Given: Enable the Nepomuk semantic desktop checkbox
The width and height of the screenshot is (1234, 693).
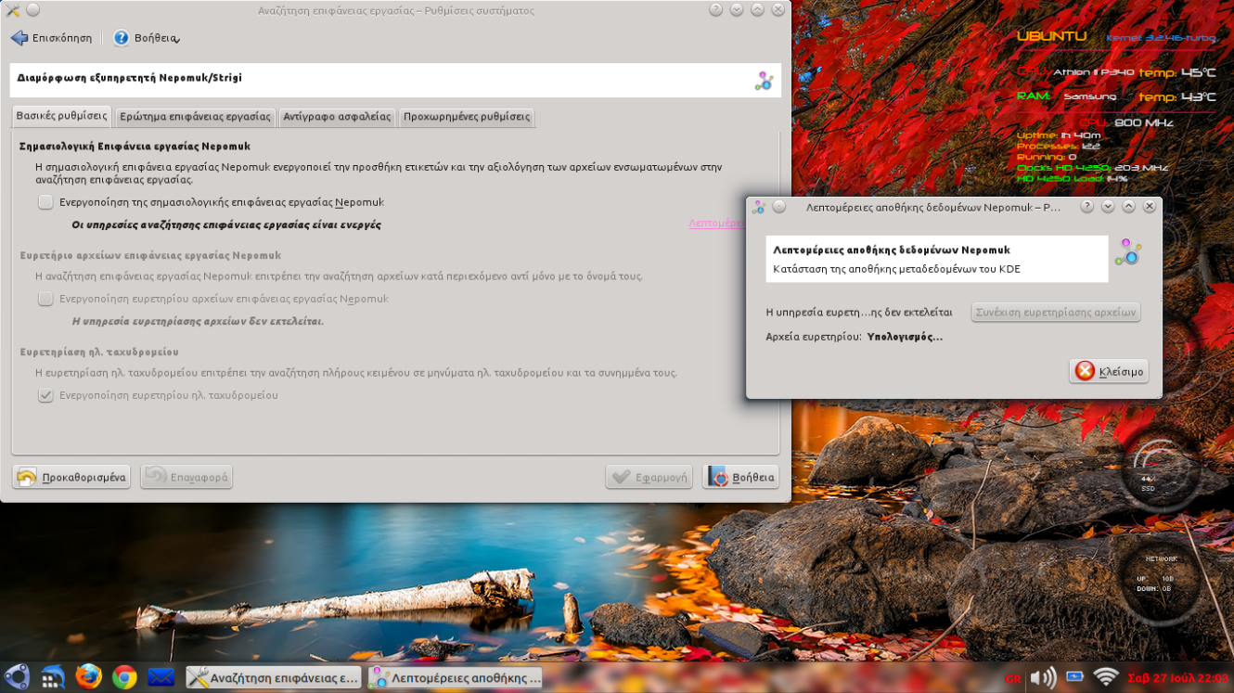Looking at the screenshot, I should pos(45,202).
